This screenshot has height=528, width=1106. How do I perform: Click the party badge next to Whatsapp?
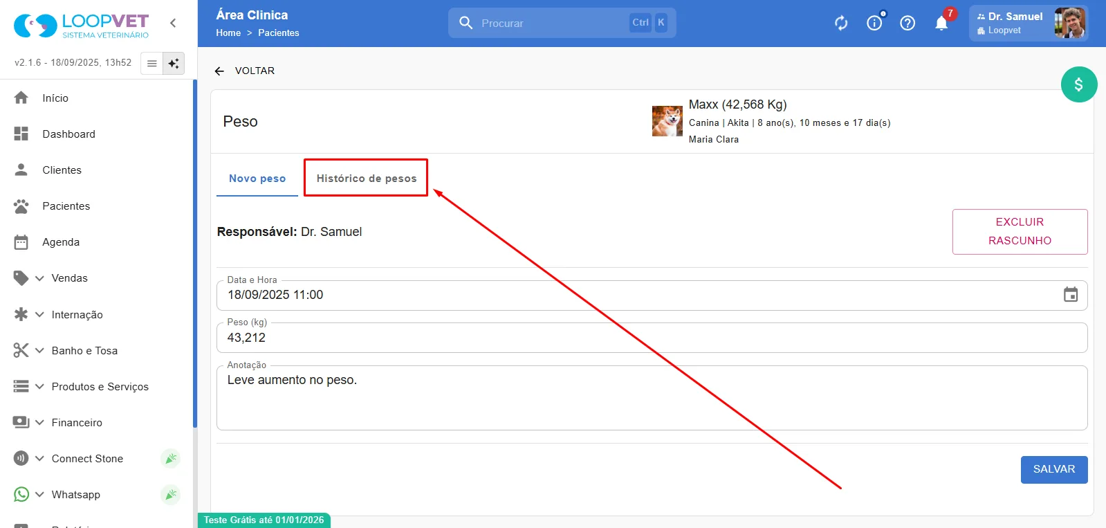(170, 494)
